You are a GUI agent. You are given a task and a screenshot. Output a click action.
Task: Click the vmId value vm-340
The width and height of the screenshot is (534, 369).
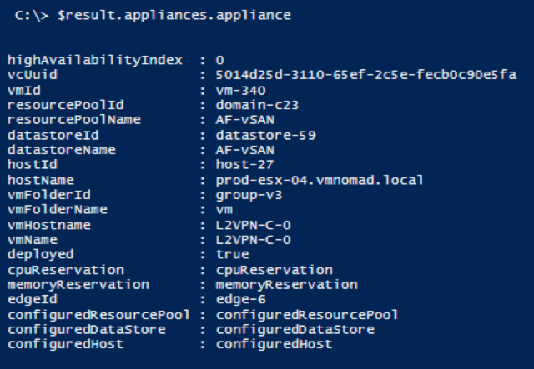click(x=241, y=90)
